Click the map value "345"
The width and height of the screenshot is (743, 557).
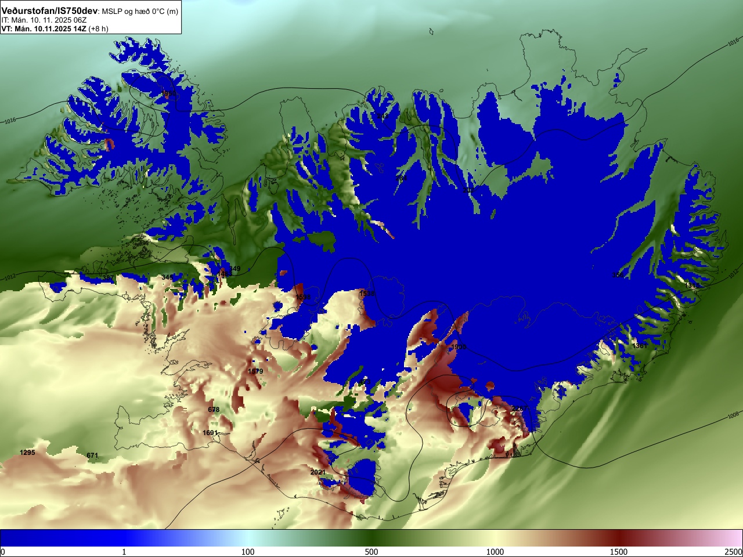tap(167, 277)
